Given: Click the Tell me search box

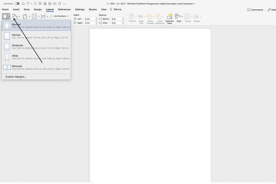Looking at the screenshot, I should pos(116,9).
